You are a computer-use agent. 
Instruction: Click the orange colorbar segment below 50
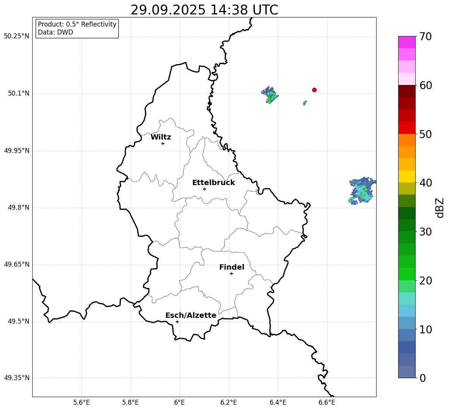coord(407,140)
